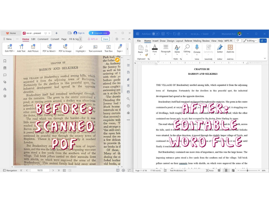Viewport: 269px width, 202px height.
Task: Add a Text comment in WPS
Action: click(x=95, y=48)
